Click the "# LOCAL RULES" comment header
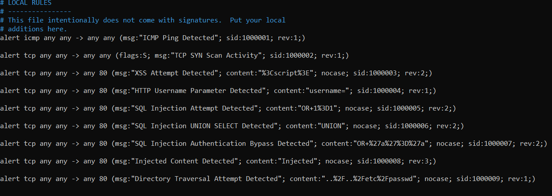 click(x=26, y=3)
